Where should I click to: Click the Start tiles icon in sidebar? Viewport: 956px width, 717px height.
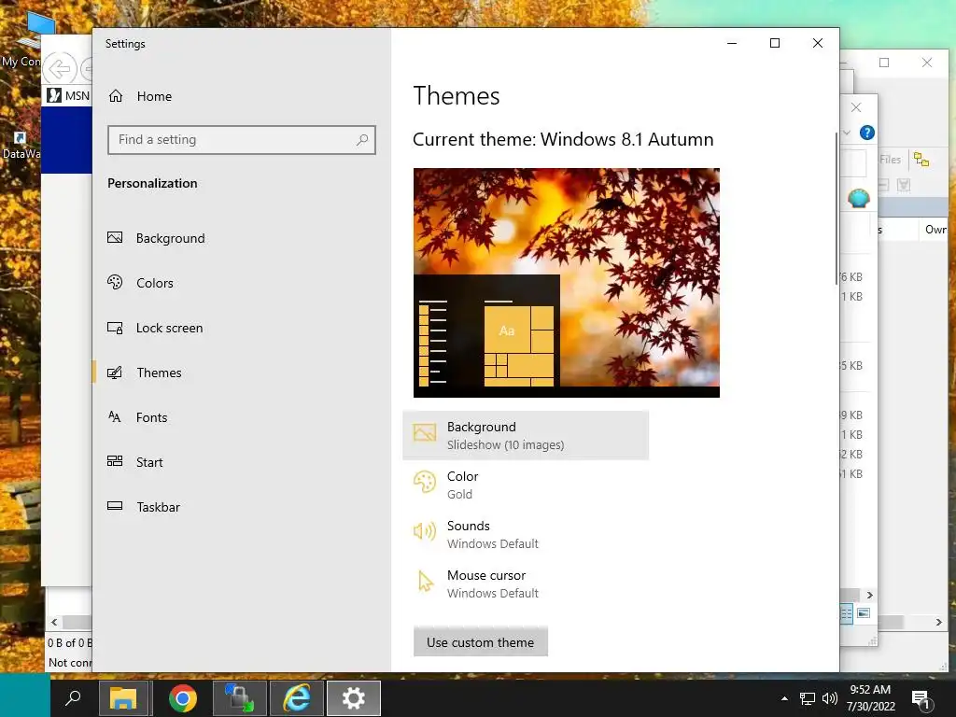(x=115, y=461)
